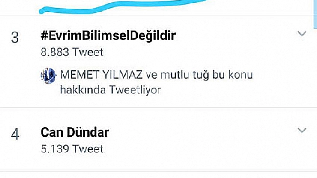The image size is (317, 178).
Task: Open the #EvrimBilimselDeğildir trending hashtag
Action: (108, 36)
